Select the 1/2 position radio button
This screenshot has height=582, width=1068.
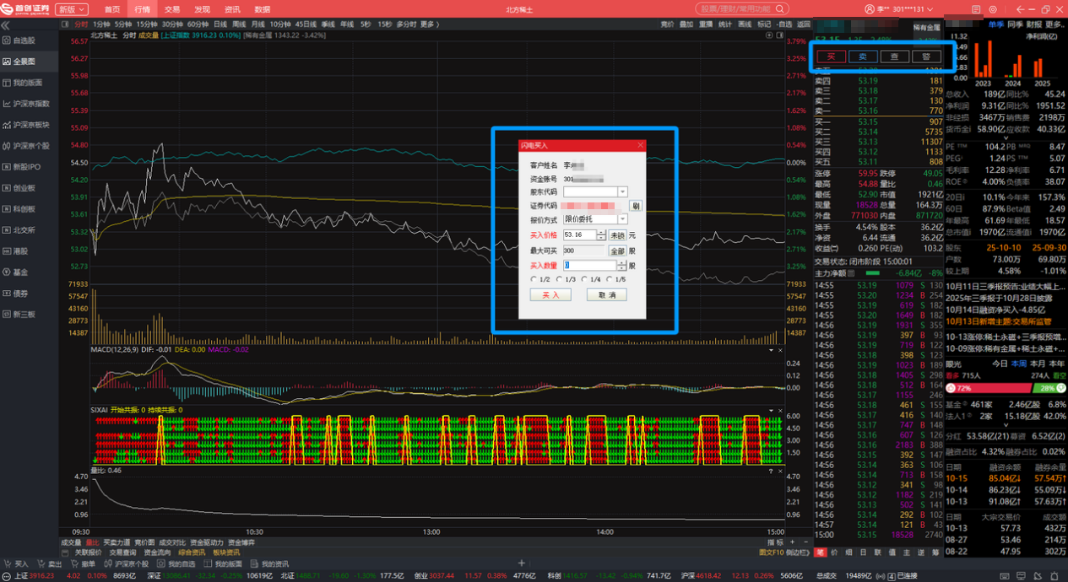(534, 279)
